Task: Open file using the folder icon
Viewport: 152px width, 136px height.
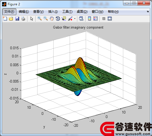Action: click(11, 19)
